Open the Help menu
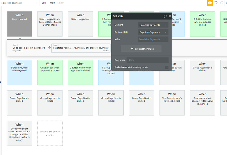 pyautogui.click(x=52, y=3)
